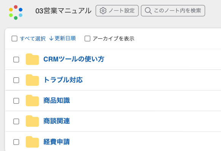Select checkbox next to 商品知識

tap(16, 101)
